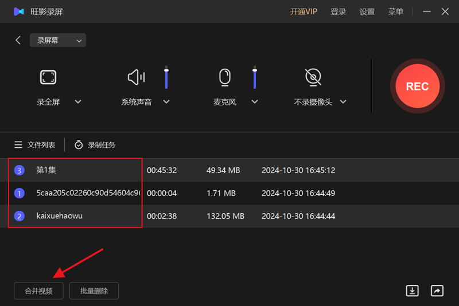The image size is (459, 306).
Task: Select file name 5caa205c02260c90d54604c9
Action: tap(88, 193)
